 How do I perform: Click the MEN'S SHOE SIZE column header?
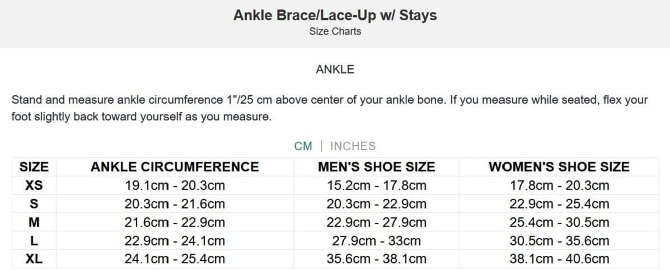tap(376, 166)
